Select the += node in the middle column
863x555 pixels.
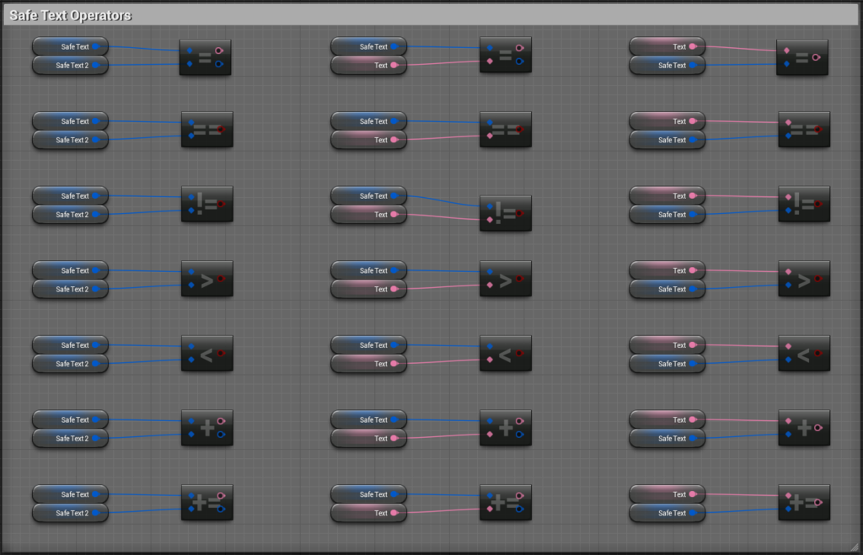[505, 503]
